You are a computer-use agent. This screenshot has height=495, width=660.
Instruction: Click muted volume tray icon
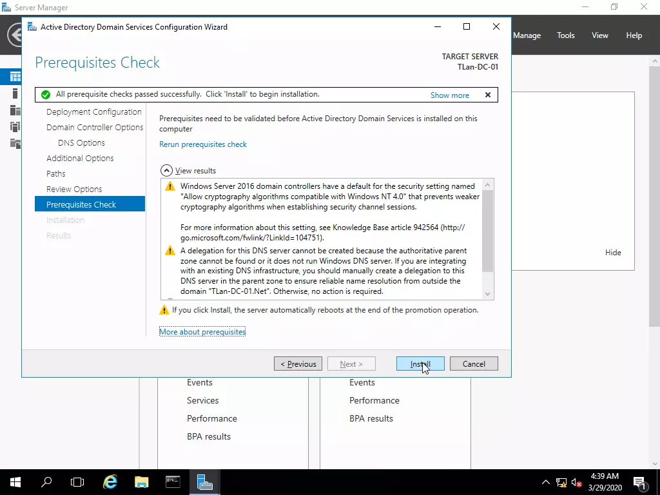point(576,482)
